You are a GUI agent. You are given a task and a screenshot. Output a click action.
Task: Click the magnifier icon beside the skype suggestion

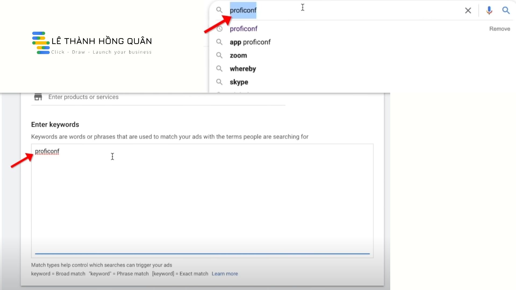pyautogui.click(x=219, y=82)
